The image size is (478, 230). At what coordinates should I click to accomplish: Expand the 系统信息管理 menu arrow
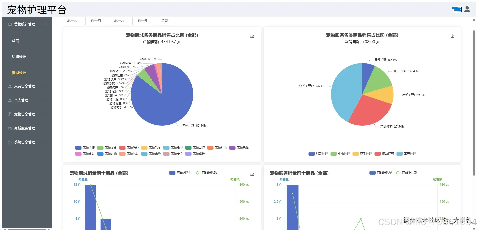pos(45,142)
